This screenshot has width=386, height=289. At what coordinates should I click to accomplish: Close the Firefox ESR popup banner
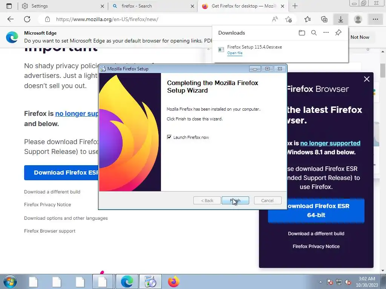(366, 79)
